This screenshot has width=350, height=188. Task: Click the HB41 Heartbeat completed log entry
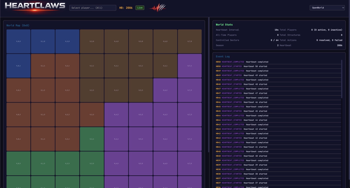click(x=278, y=143)
